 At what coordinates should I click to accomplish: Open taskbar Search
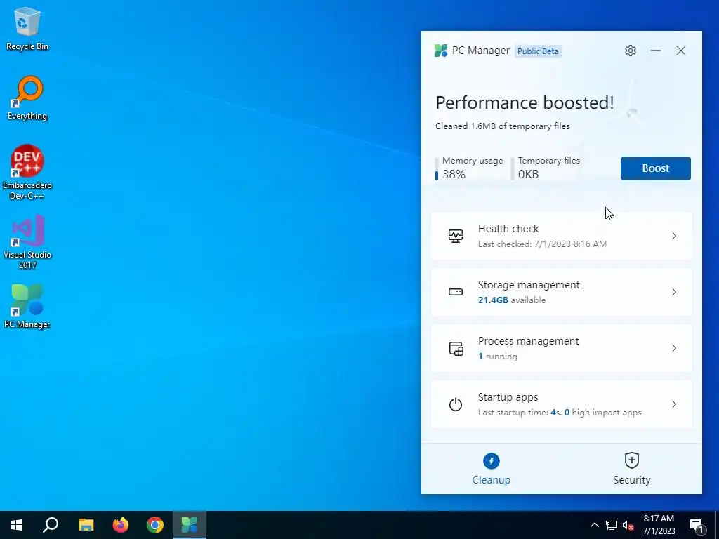point(51,525)
